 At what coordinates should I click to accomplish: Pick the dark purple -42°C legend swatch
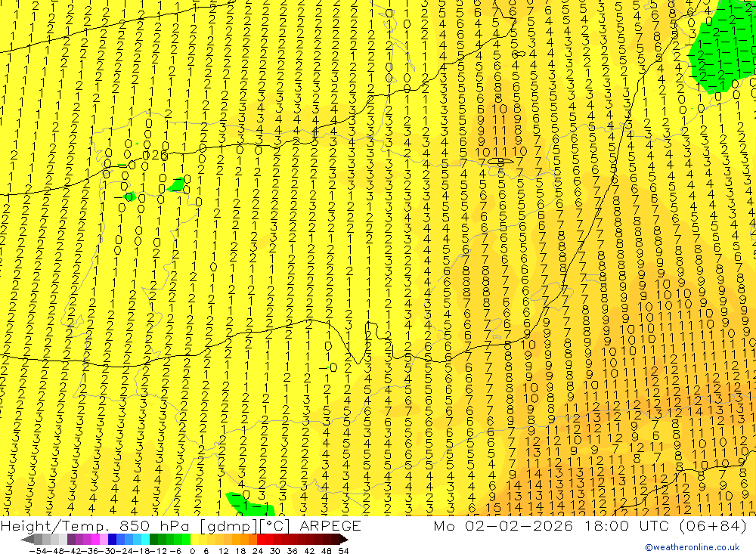coord(71,540)
